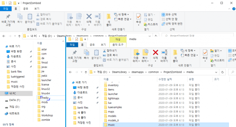Screen dimensions: 236x127
Task: Select the Workshop folder in ProjectZomboid window
Action: coord(47,115)
